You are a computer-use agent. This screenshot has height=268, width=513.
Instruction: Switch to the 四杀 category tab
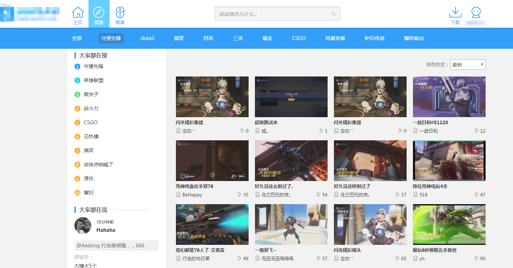[209, 38]
